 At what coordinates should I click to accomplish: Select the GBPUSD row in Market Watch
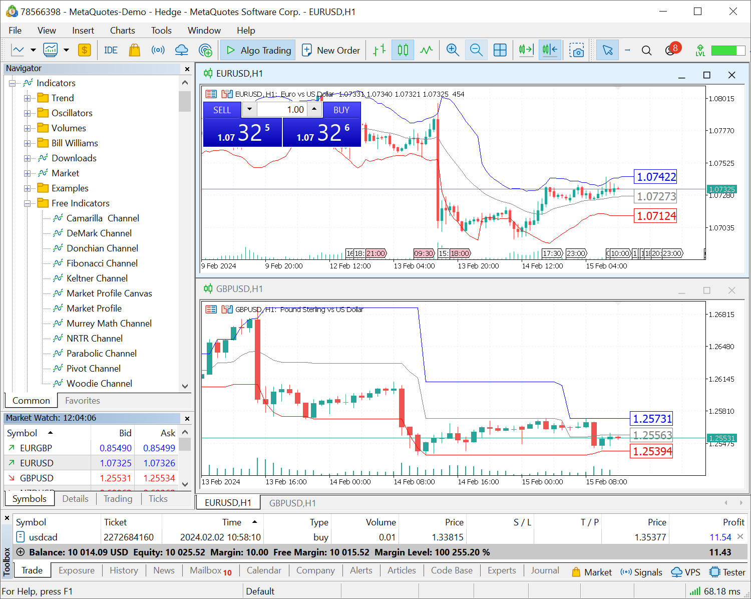(37, 478)
